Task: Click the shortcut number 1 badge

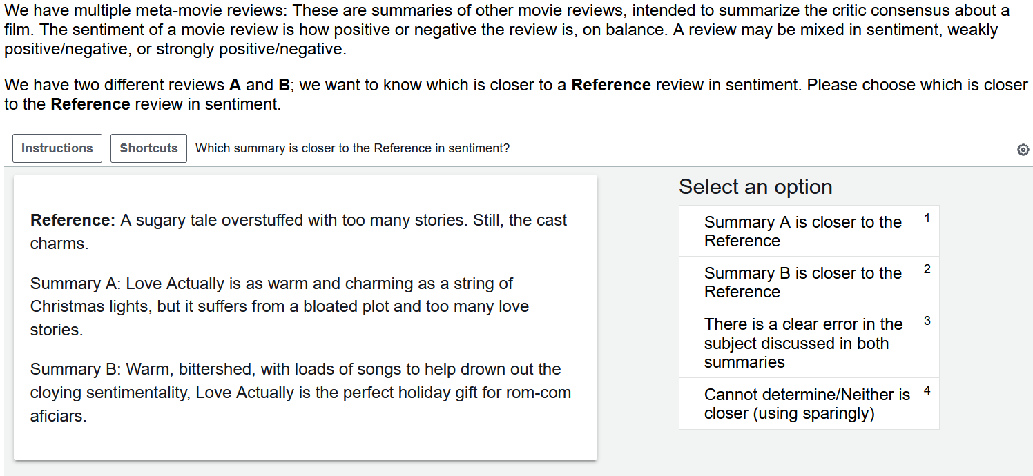Action: [927, 218]
